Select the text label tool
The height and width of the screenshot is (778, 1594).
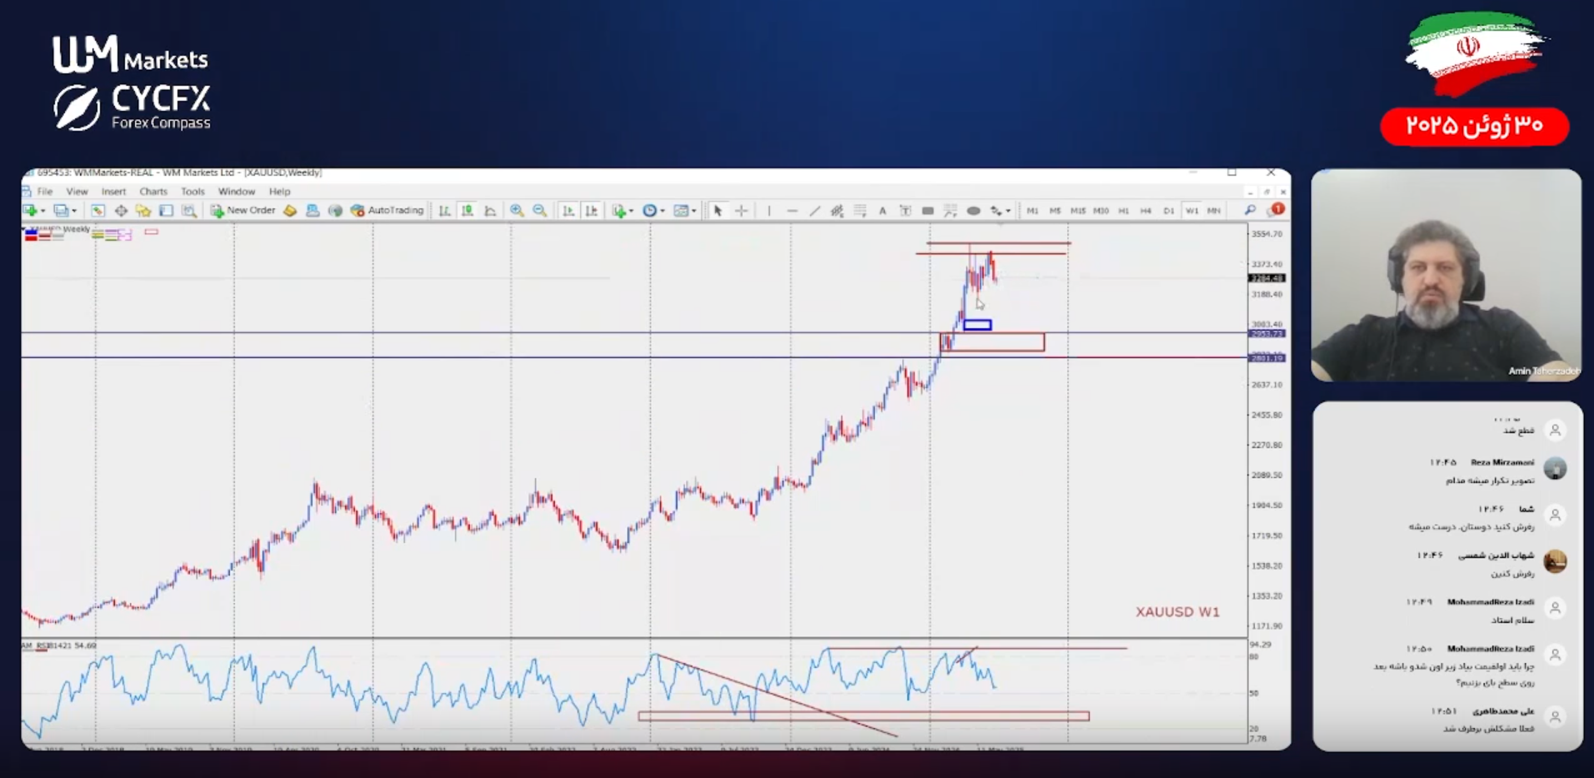tap(882, 211)
